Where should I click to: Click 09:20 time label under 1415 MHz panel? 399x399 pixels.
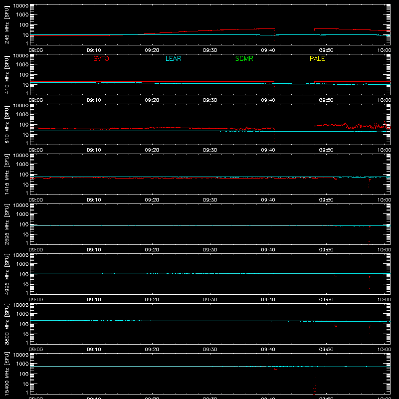pyautogui.click(x=152, y=200)
